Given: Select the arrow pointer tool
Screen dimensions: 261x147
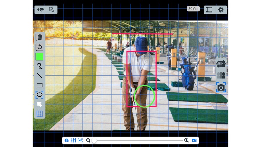Looking at the screenshot, I should pos(40,105).
